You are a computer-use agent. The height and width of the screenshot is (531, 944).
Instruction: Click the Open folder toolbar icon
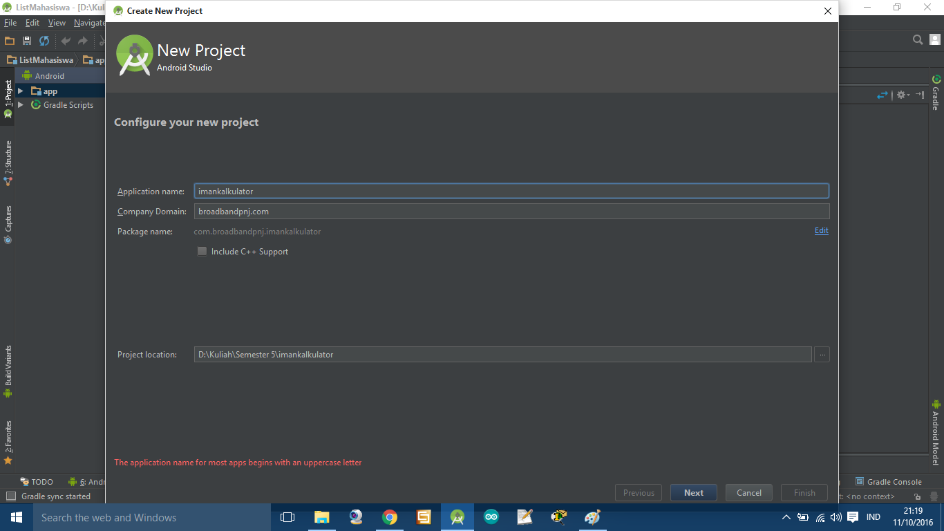click(x=10, y=41)
